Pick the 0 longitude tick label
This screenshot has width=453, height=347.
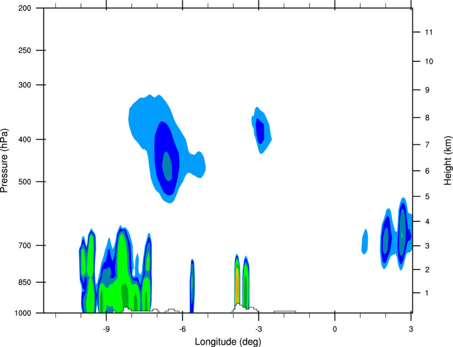(335, 329)
